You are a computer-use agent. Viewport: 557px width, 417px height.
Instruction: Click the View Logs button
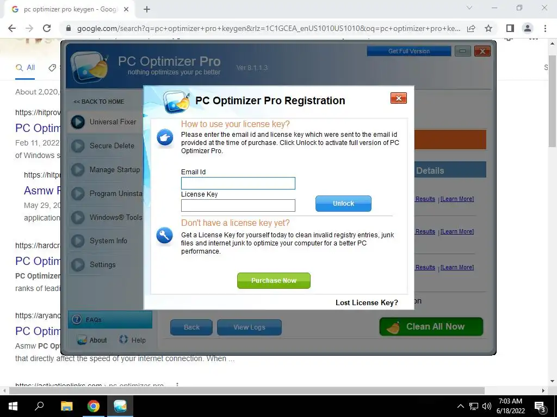[249, 327]
